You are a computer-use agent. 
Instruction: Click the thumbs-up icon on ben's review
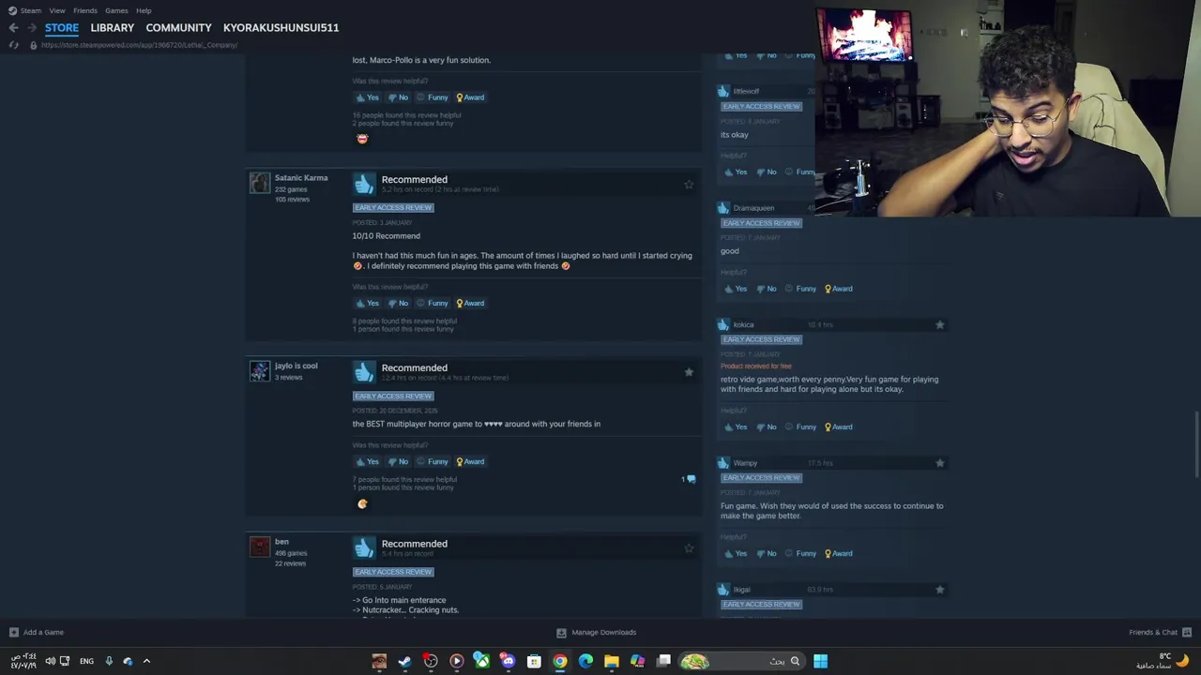pyautogui.click(x=364, y=548)
